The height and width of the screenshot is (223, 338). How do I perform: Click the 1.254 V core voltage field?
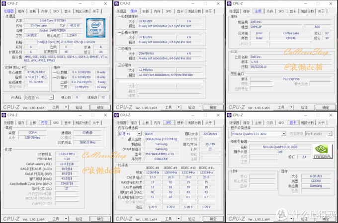pos(72,35)
